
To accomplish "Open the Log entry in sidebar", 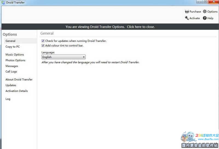I will coord(8,99).
